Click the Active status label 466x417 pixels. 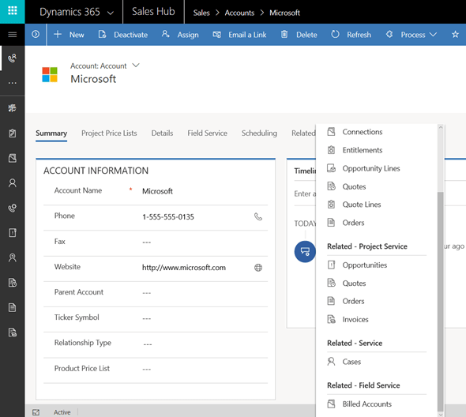point(62,412)
